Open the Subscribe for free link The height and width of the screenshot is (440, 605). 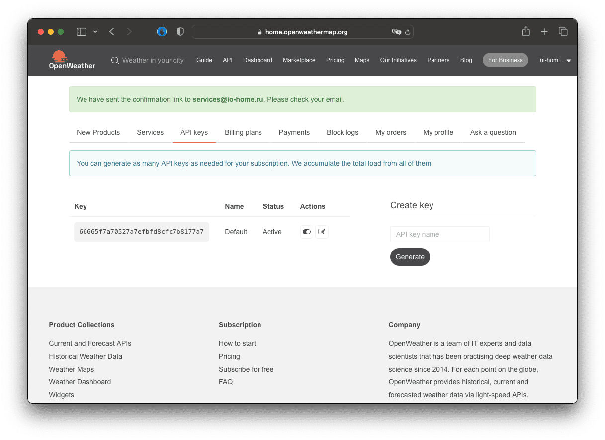tap(246, 369)
